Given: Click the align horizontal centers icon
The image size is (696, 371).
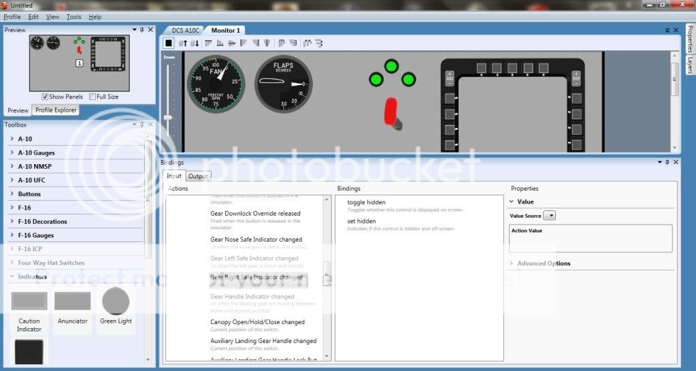Looking at the screenshot, I should (x=232, y=43).
